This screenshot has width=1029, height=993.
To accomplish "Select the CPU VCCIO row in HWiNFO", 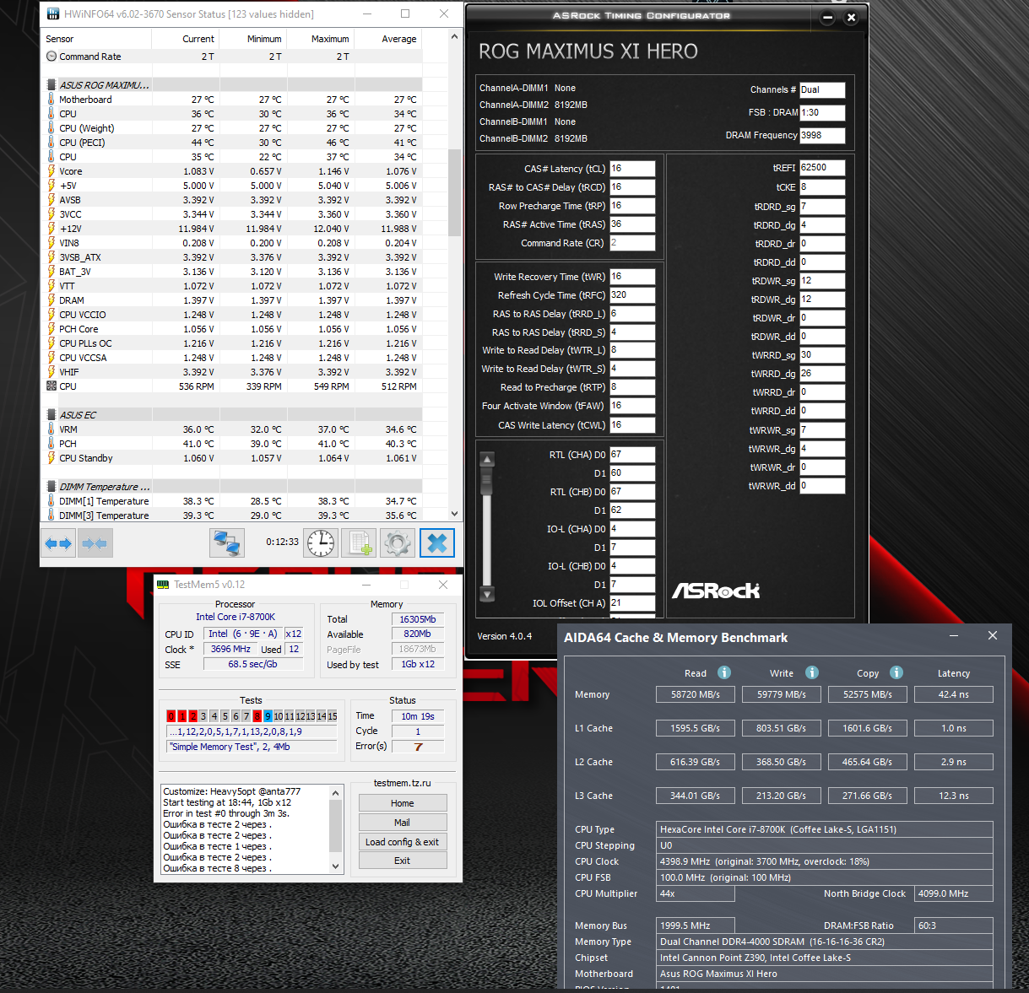I will 232,315.
